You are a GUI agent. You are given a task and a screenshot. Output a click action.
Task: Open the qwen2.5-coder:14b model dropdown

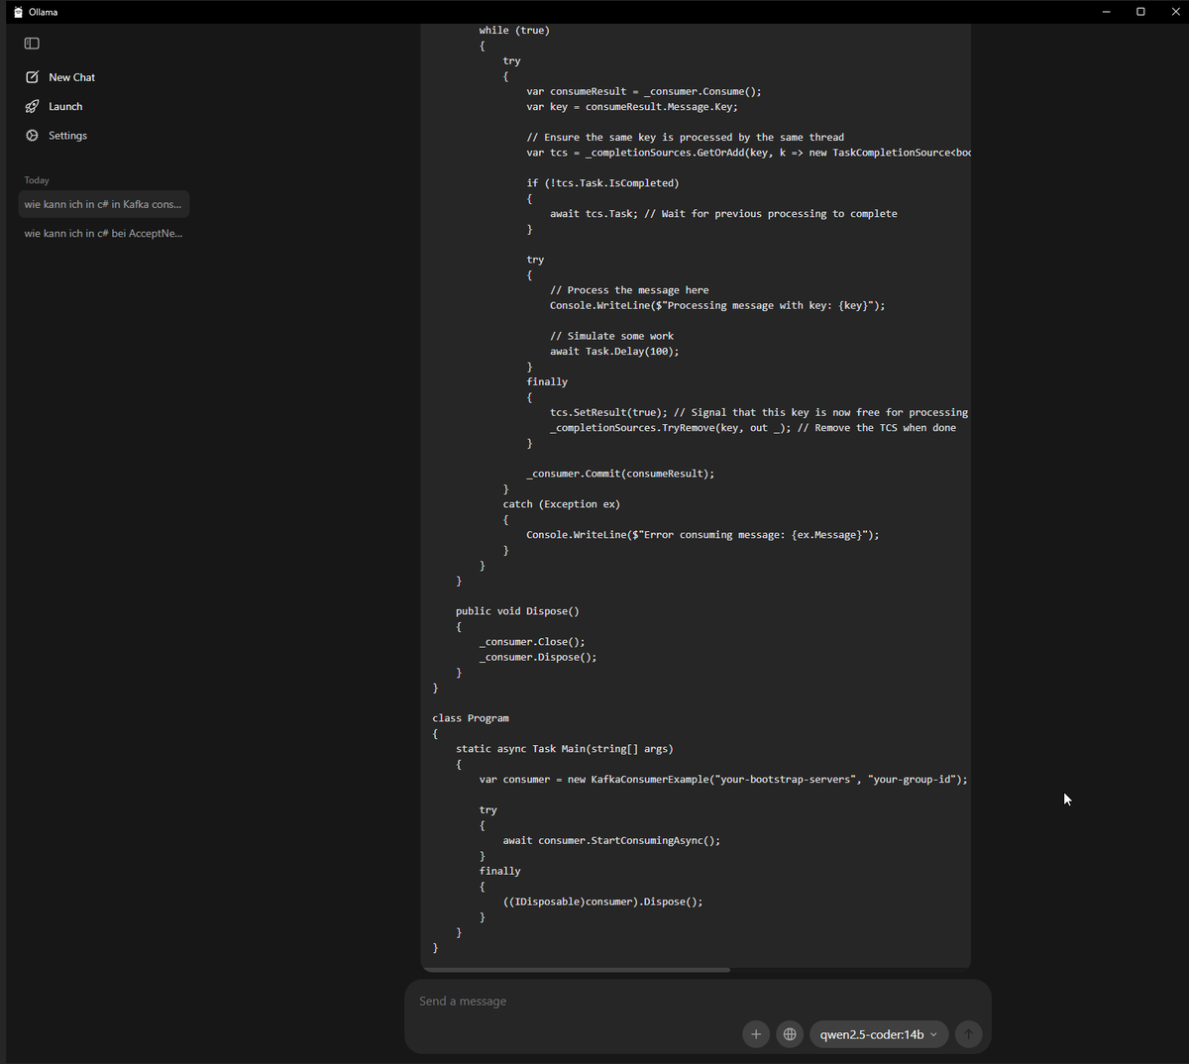coord(879,1034)
